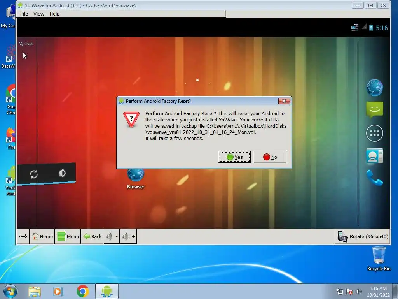
Task: Click the Back button in YouWave toolbar
Action: click(92, 236)
